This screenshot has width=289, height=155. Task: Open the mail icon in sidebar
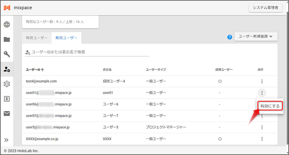pyautogui.click(x=7, y=113)
